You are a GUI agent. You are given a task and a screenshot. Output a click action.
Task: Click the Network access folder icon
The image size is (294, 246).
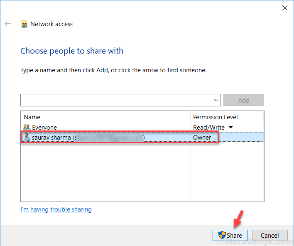point(24,24)
